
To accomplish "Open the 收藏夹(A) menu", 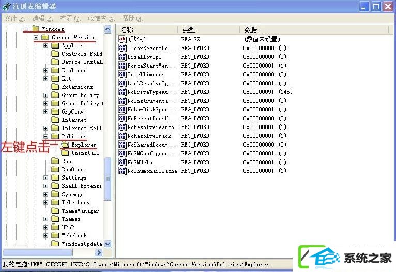I will pyautogui.click(x=101, y=19).
